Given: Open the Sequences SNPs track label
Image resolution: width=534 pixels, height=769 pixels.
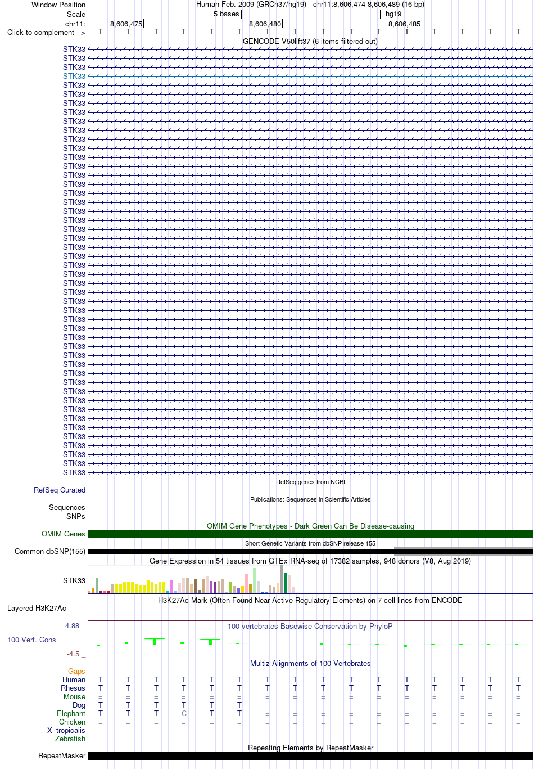Looking at the screenshot, I should (x=67, y=512).
